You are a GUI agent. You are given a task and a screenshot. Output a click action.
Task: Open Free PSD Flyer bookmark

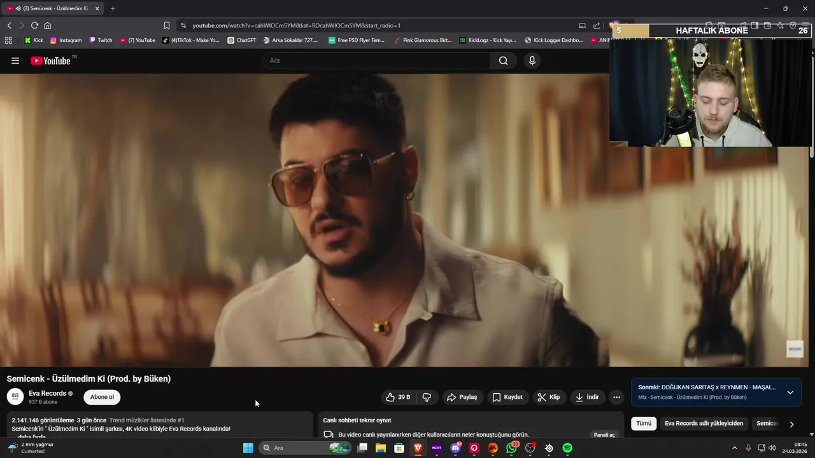(357, 40)
